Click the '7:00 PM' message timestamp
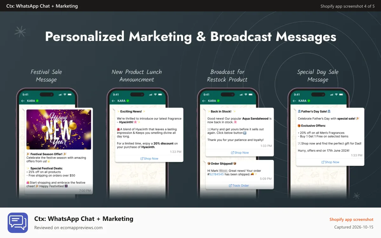 tap(85, 191)
